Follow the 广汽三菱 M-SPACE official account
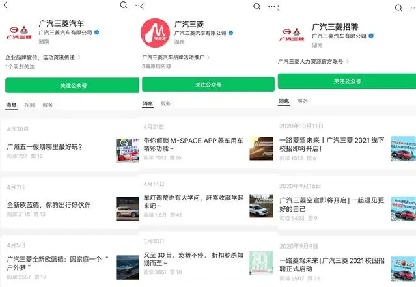This screenshot has height=287, width=416. point(208,85)
